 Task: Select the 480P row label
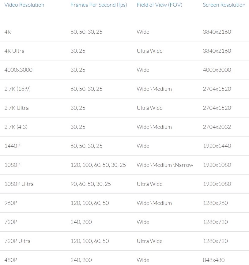[11, 260]
